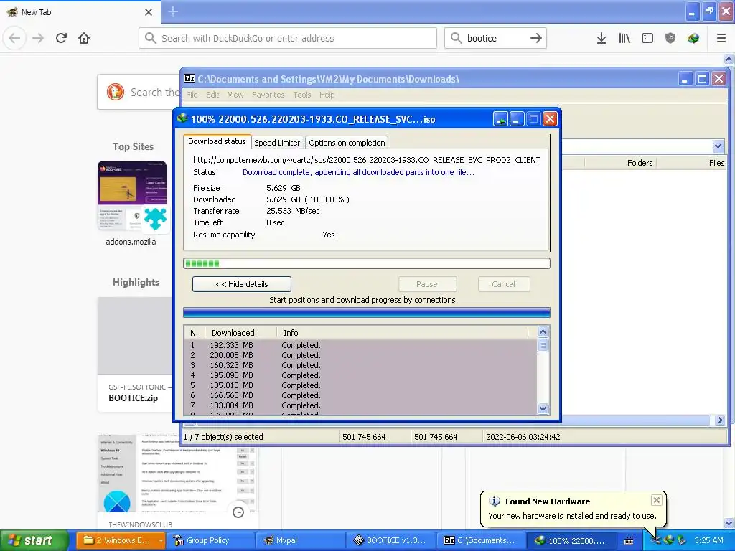Screen dimensions: 735x551
Task: Go to browser home page
Action: click(x=84, y=38)
